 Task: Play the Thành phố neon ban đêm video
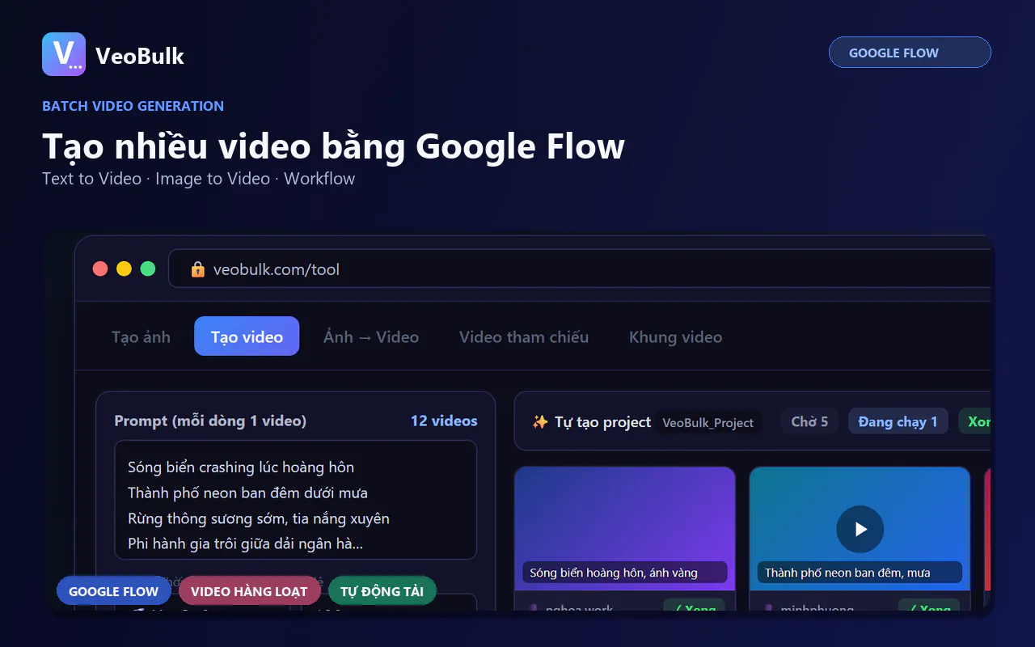(x=860, y=529)
